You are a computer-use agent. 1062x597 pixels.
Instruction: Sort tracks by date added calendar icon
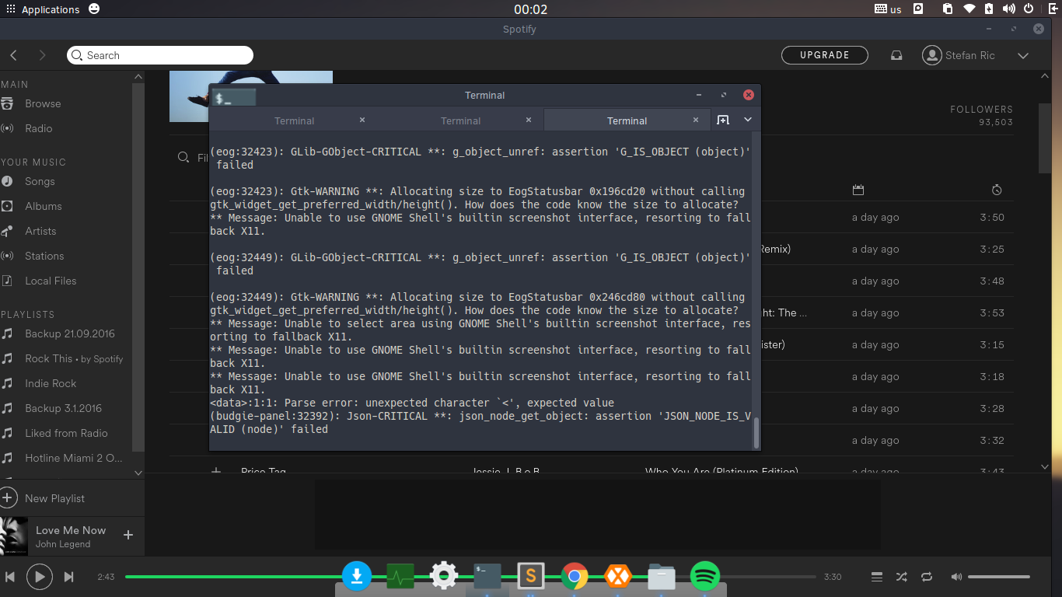click(x=858, y=190)
